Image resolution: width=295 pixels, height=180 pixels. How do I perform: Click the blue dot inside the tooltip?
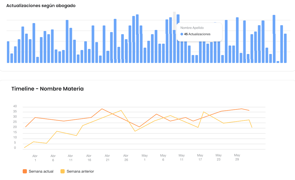[182, 34]
